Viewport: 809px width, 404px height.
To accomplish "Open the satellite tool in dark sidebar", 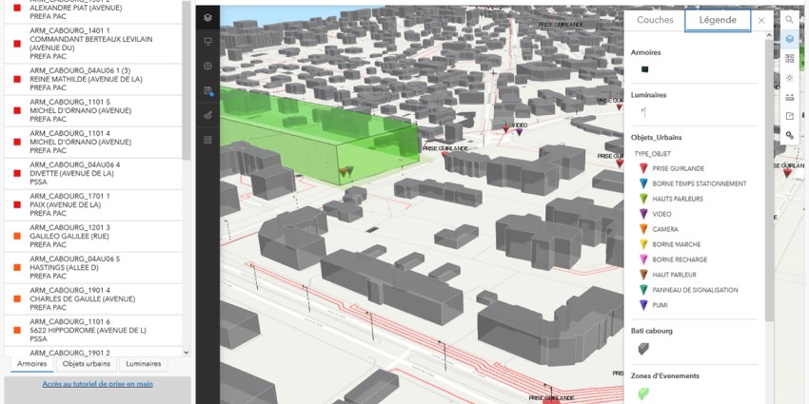I will [207, 115].
